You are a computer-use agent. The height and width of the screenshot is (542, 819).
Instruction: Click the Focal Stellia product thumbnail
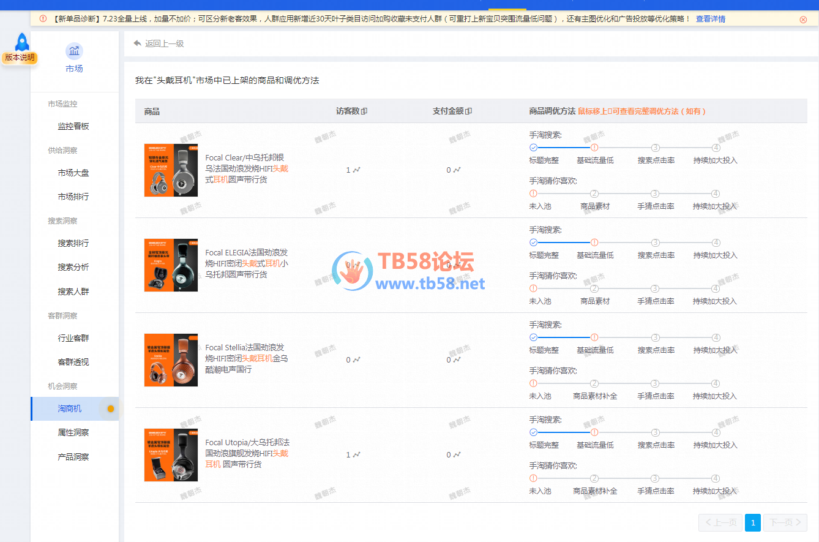pos(171,360)
